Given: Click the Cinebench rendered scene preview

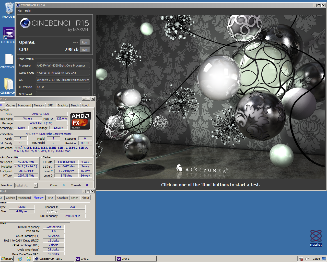Looking at the screenshot, I should tap(211, 97).
